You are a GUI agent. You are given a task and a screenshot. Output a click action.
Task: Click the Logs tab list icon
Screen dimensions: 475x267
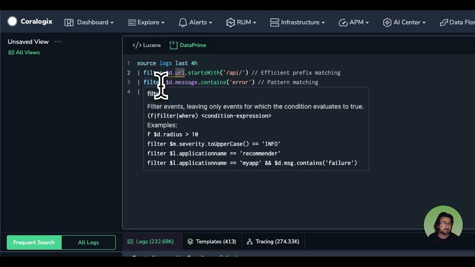(130, 241)
